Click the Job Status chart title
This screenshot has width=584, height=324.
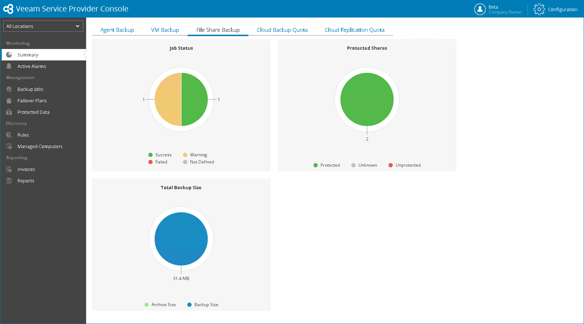181,48
